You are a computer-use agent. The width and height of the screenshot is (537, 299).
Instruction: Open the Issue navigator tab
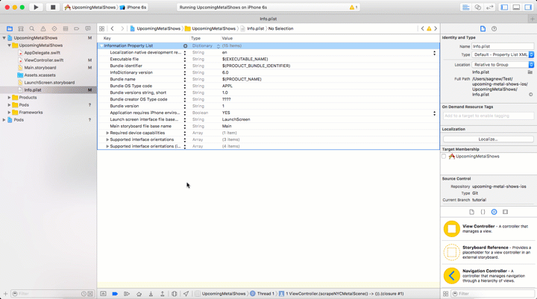tap(43, 29)
